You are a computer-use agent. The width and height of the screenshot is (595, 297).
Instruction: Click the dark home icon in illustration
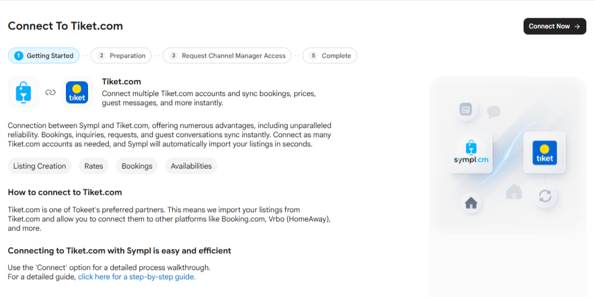click(x=471, y=204)
